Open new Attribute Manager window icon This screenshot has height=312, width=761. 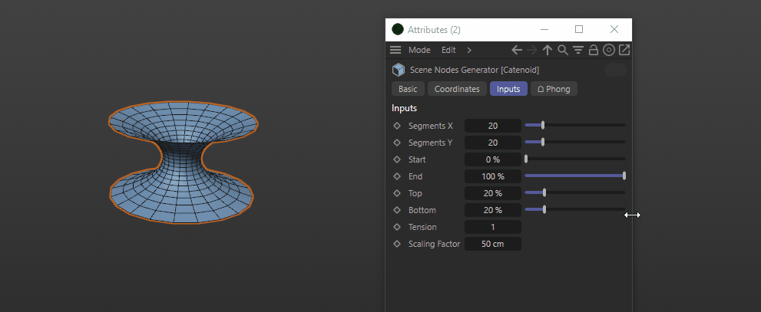click(x=624, y=50)
